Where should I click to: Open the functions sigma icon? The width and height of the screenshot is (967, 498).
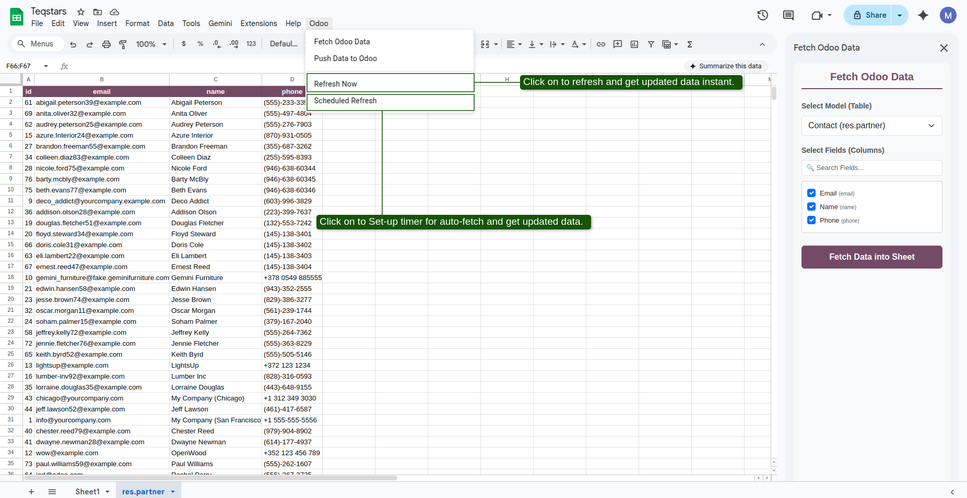(x=690, y=44)
